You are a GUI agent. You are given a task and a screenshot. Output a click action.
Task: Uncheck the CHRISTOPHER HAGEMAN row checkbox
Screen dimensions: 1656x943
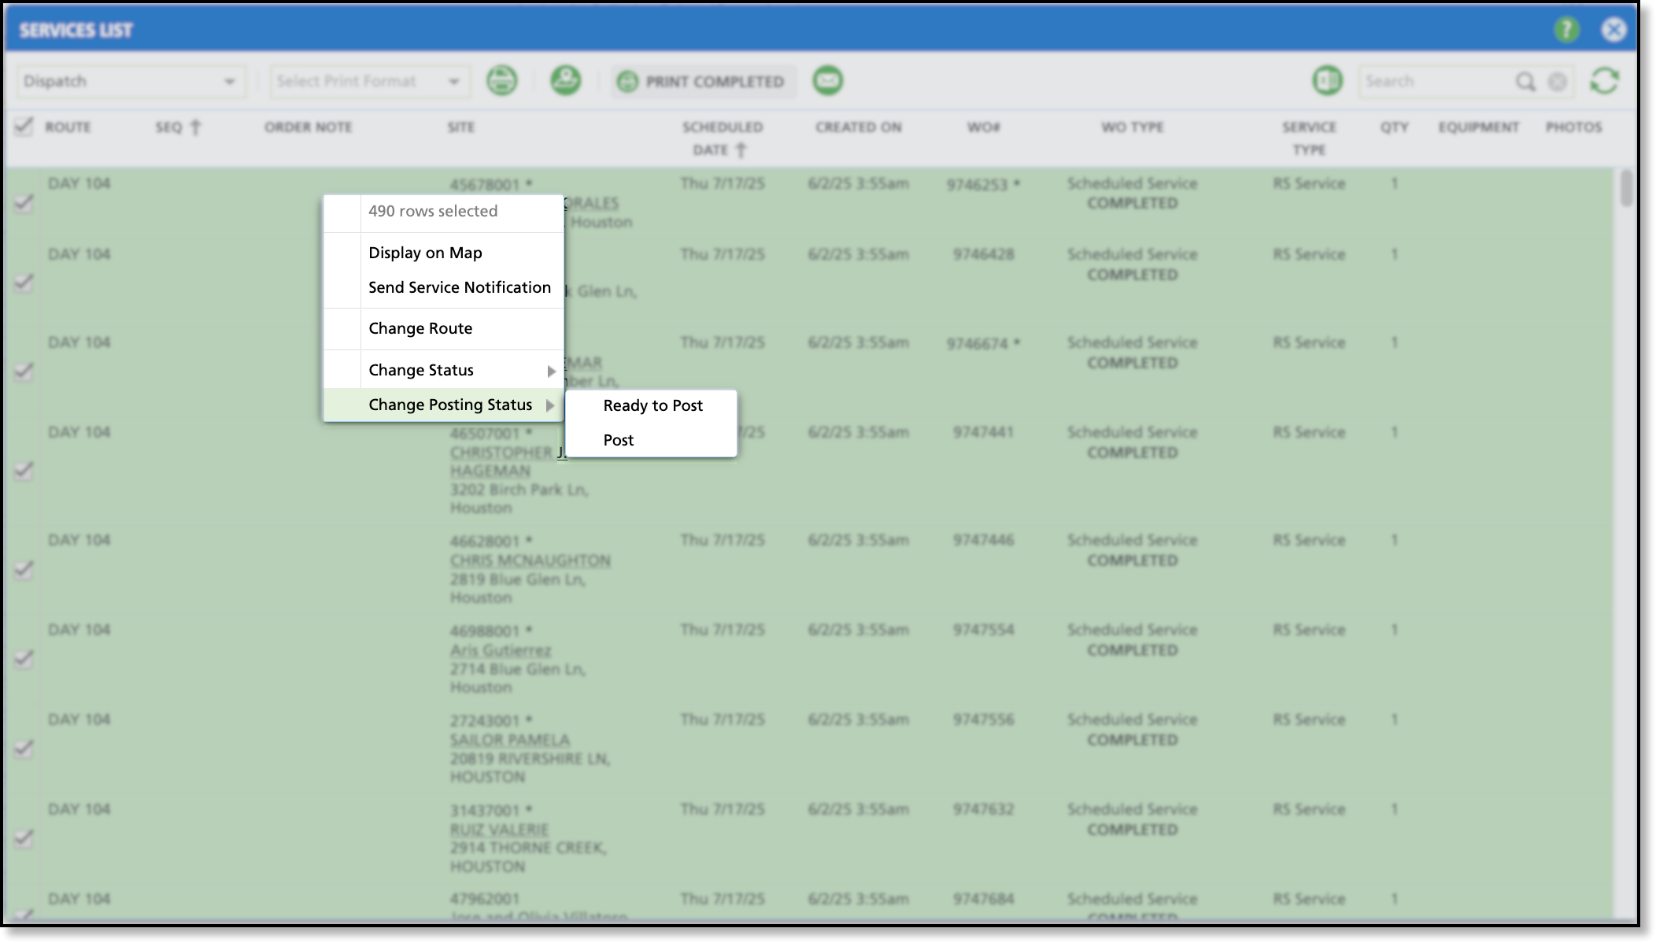[24, 470]
